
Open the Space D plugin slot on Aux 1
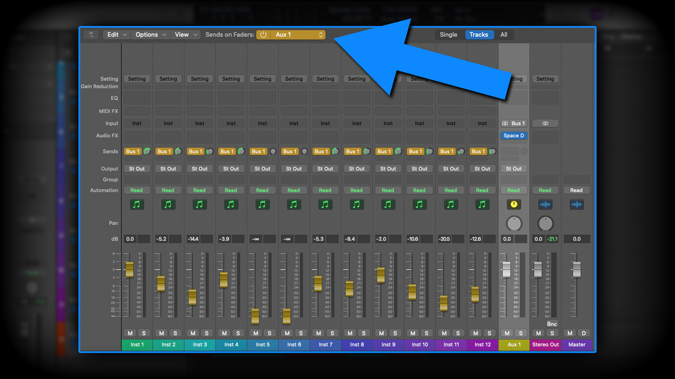514,135
